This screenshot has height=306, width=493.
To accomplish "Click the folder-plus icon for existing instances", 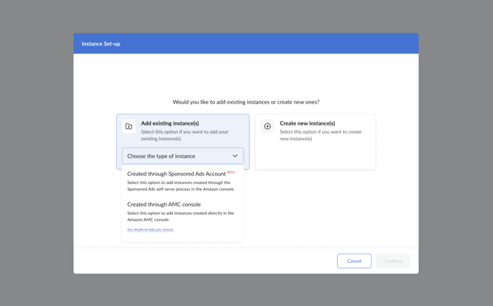I will (x=129, y=126).
